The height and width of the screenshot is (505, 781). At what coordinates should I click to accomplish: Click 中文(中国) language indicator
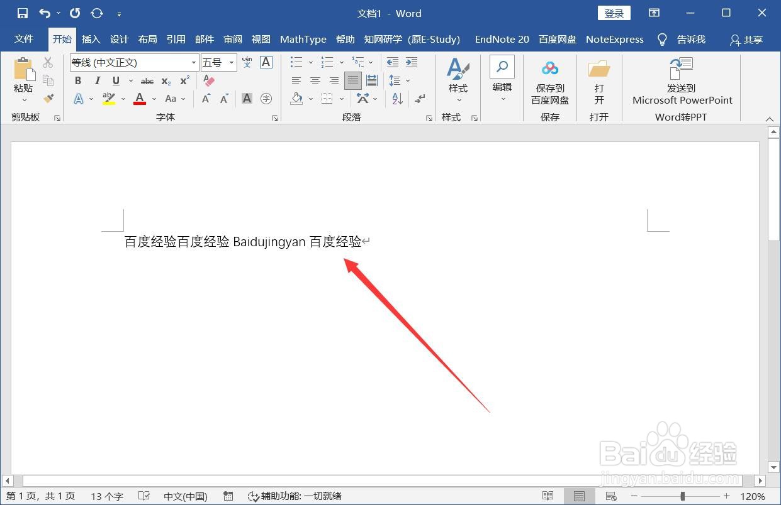(186, 496)
